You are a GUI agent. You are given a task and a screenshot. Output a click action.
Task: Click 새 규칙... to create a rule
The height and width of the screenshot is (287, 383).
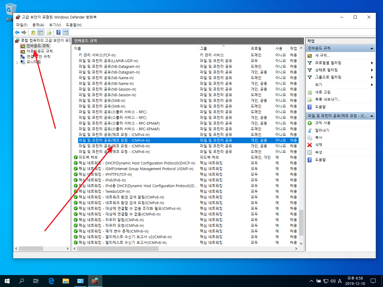[x=322, y=56]
